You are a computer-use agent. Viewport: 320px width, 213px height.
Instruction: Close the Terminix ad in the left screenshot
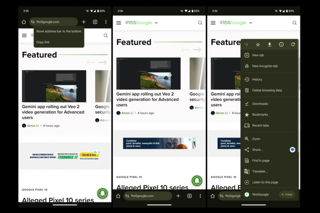pos(99,152)
